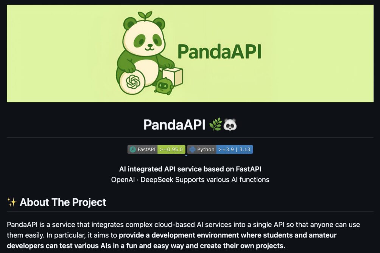
Task: Click the green PandaAPI banner title text
Action: coord(220,52)
